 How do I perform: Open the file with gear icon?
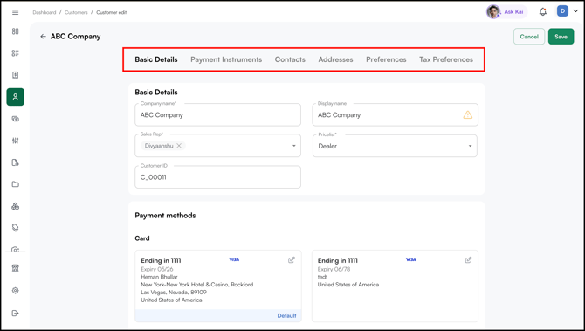pyautogui.click(x=16, y=162)
